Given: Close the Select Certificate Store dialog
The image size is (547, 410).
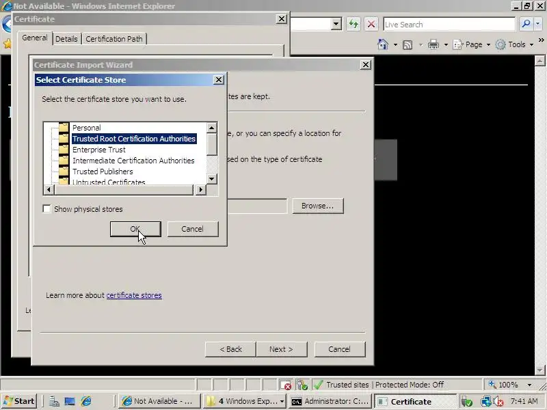Looking at the screenshot, I should (219, 80).
